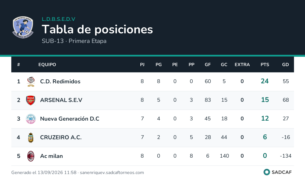The width and height of the screenshot is (305, 187).
Task: Select the PJ column header
Action: 142,65
